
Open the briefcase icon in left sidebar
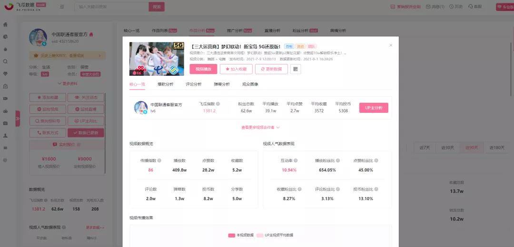coord(5,123)
